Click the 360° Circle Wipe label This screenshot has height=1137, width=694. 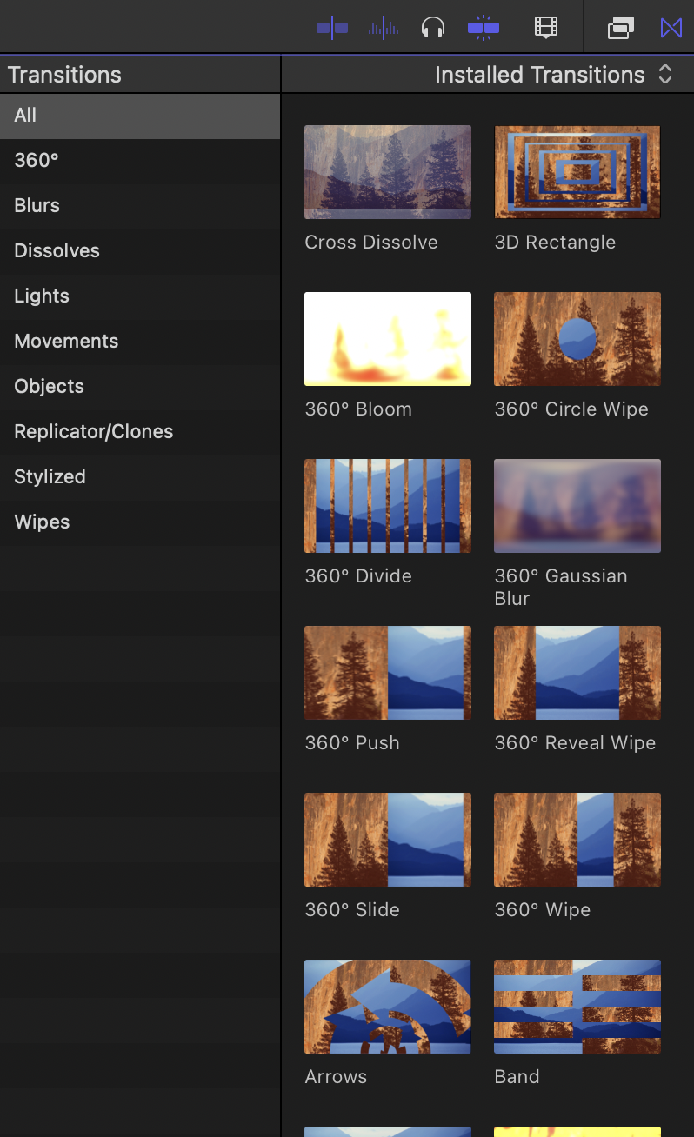click(571, 409)
